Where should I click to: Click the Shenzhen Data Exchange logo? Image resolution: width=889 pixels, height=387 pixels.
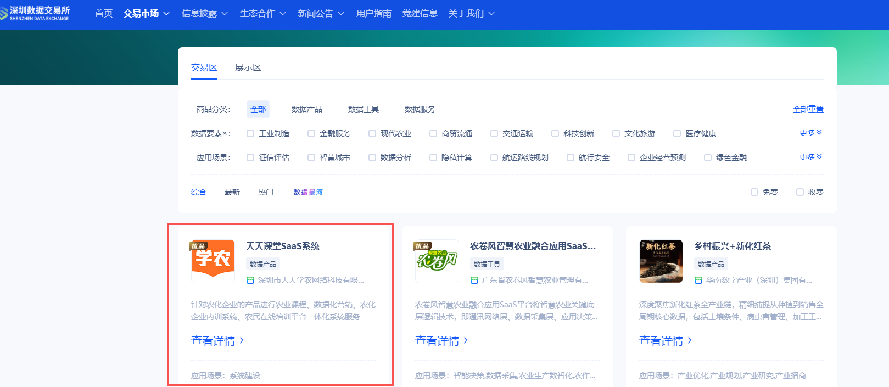point(35,13)
